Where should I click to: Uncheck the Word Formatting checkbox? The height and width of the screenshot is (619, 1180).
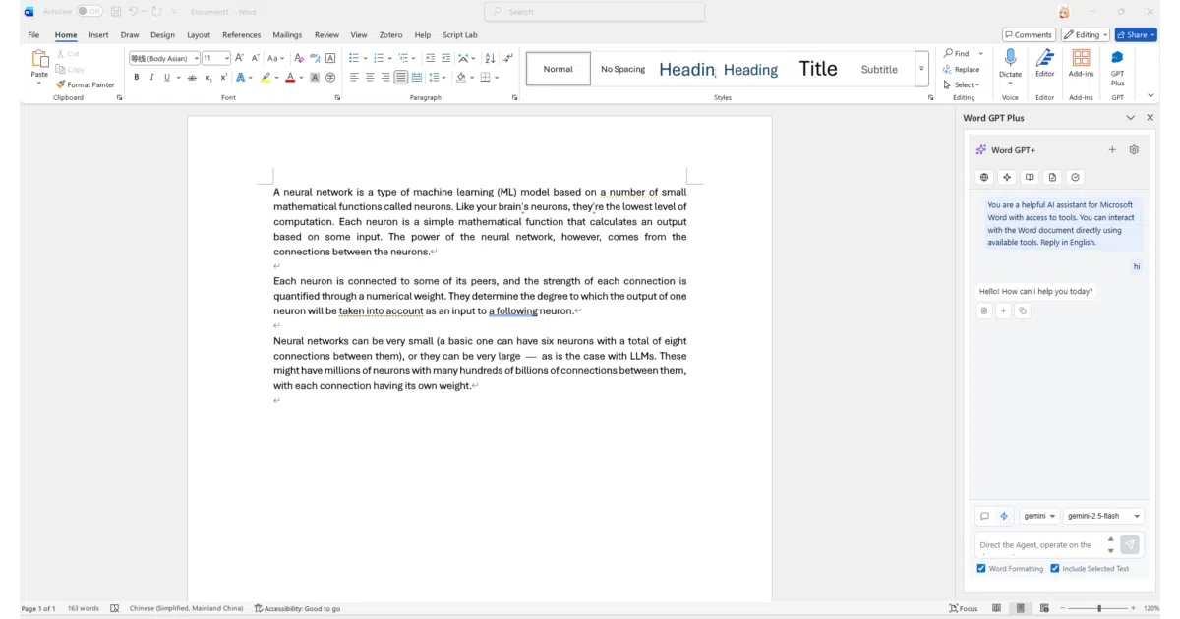pyautogui.click(x=981, y=568)
